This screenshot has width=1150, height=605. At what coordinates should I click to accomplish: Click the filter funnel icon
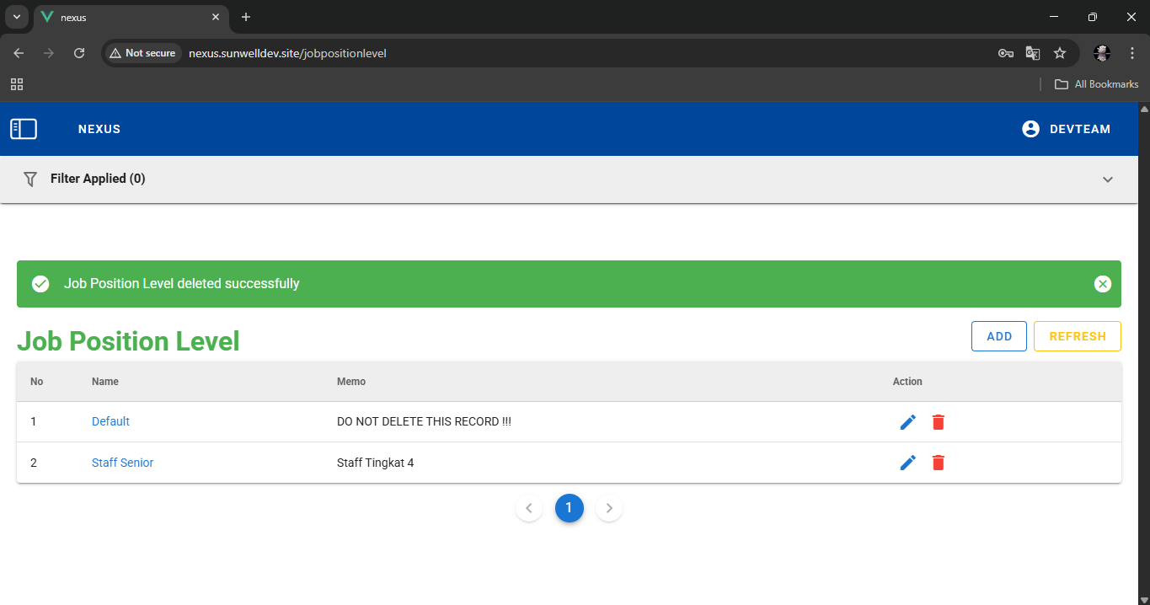coord(30,179)
